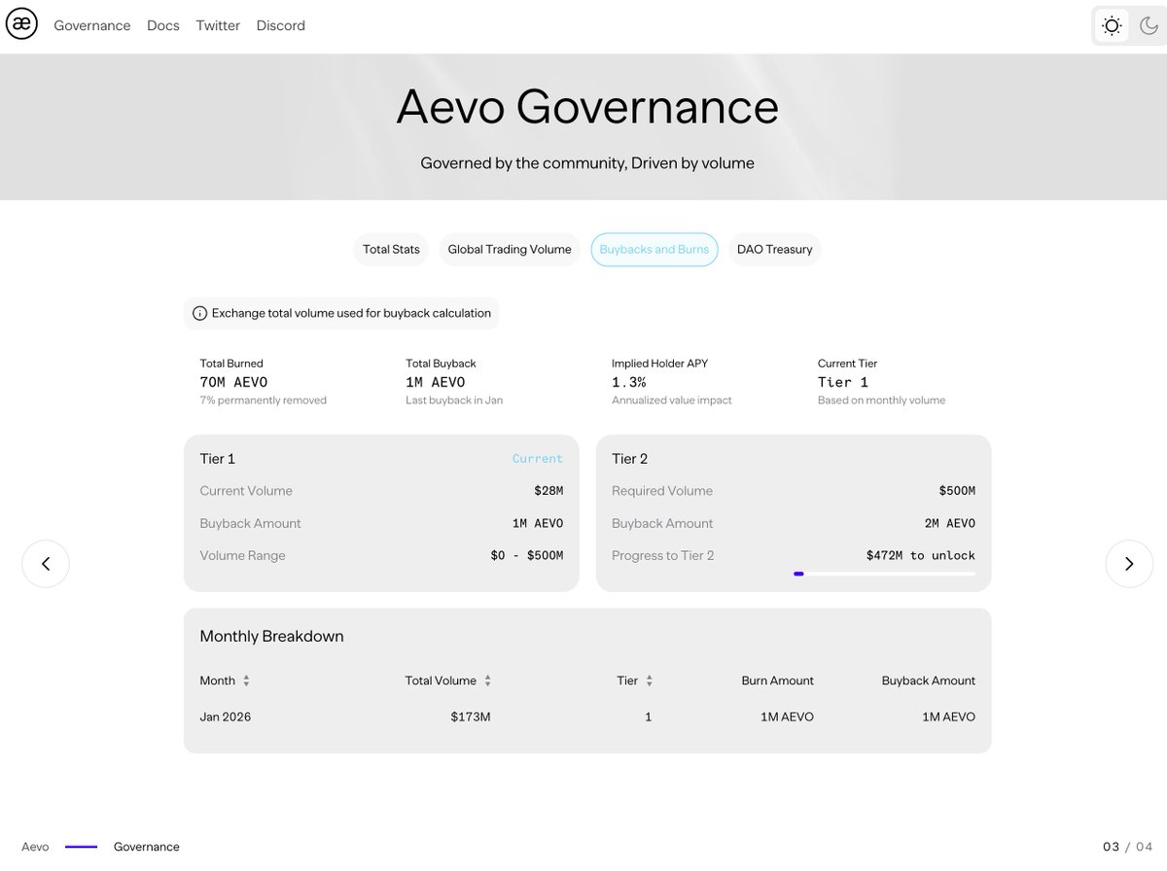Click the $472M to unlock text
1167x871 pixels.
tap(921, 556)
